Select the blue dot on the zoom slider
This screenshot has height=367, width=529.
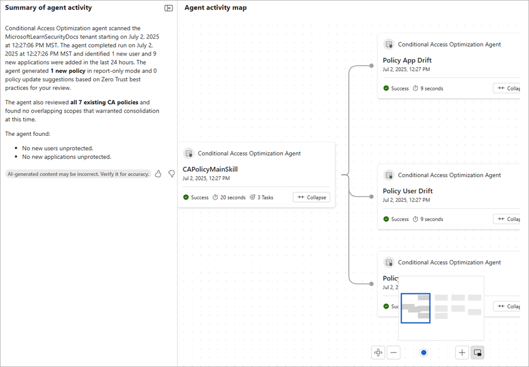(x=424, y=352)
